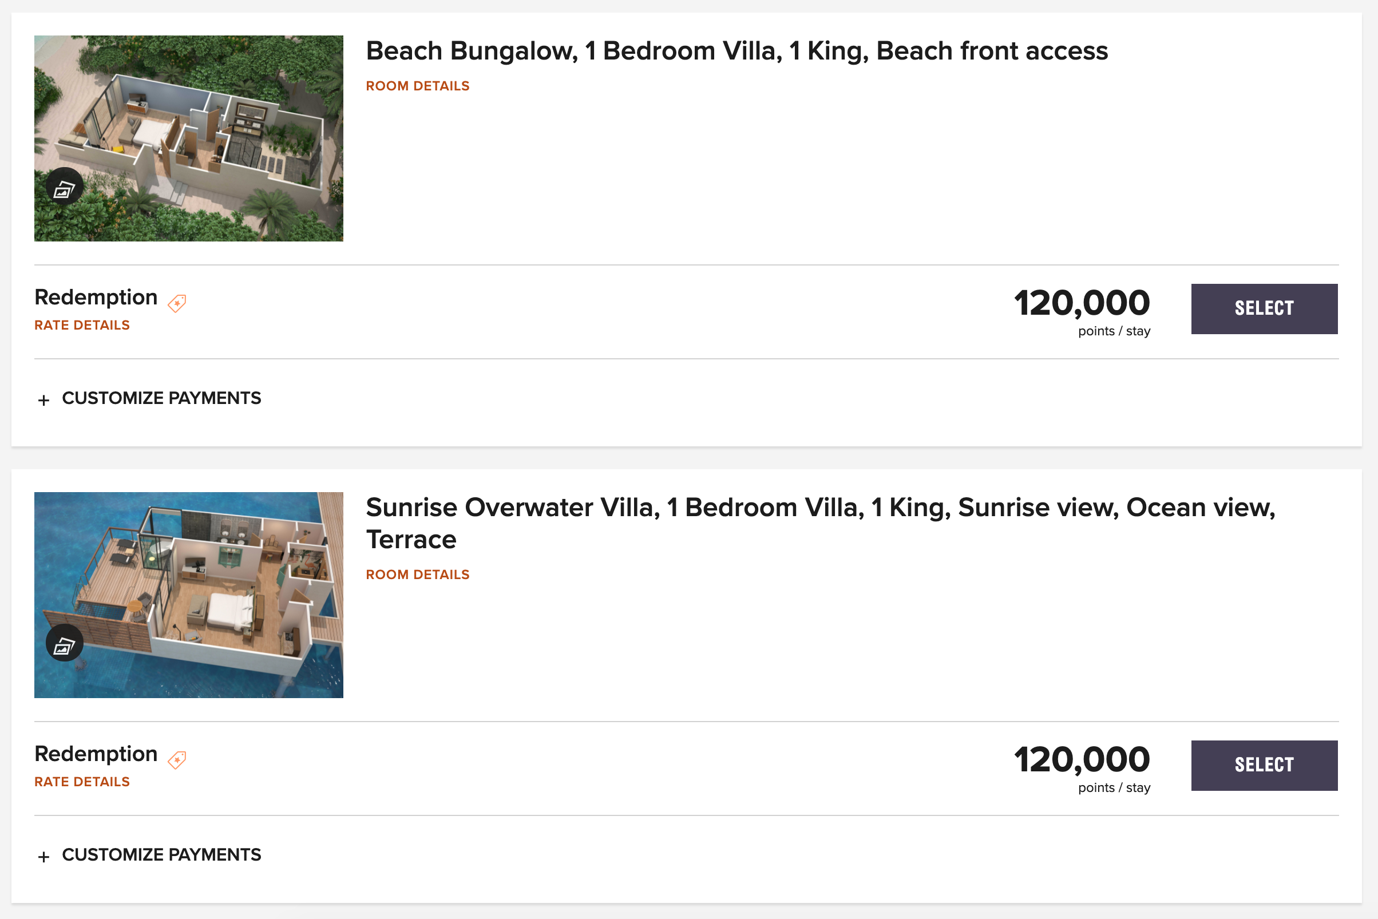Click plus icon for Beach Bungalow Customize Payments
The image size is (1378, 919).
(43, 401)
